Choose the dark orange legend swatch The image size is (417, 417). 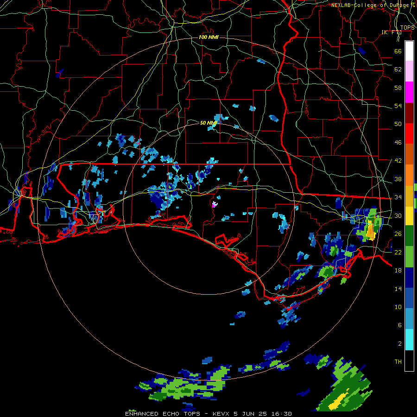coord(409,154)
